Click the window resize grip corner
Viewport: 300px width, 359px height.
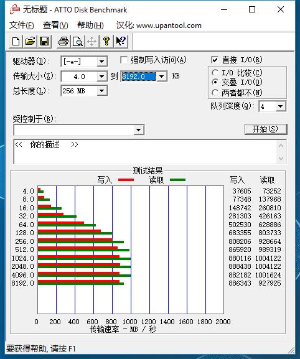click(x=291, y=350)
